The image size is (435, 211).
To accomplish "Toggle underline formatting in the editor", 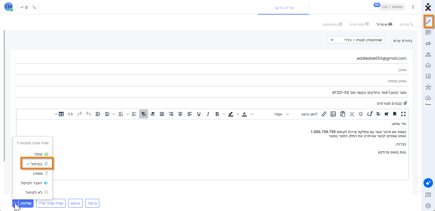I will 199,114.
